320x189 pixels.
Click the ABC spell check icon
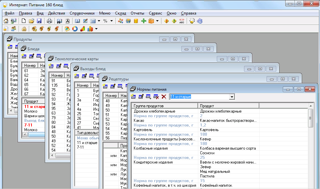181,21
